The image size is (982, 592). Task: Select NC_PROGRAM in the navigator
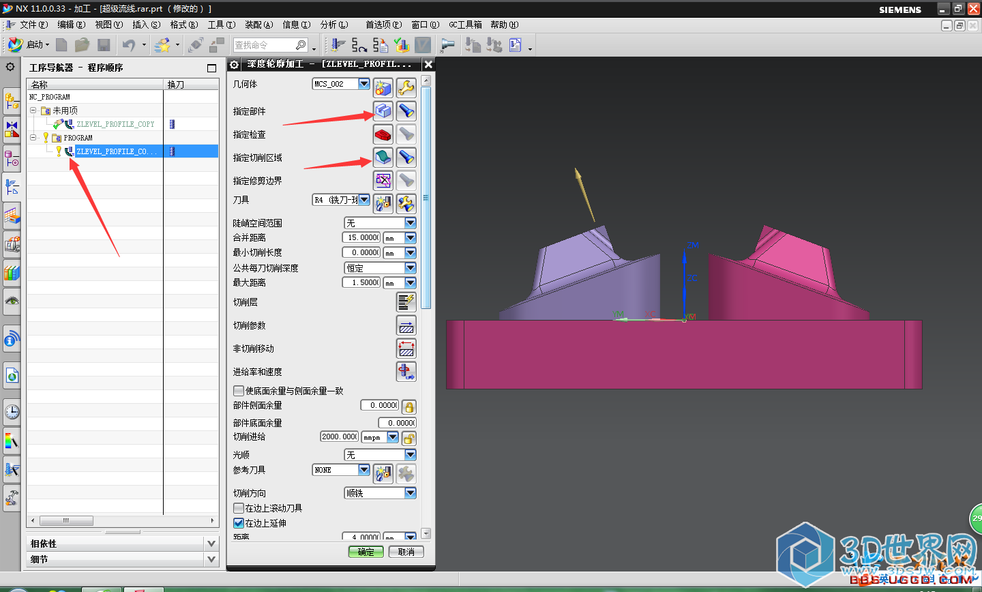click(49, 97)
